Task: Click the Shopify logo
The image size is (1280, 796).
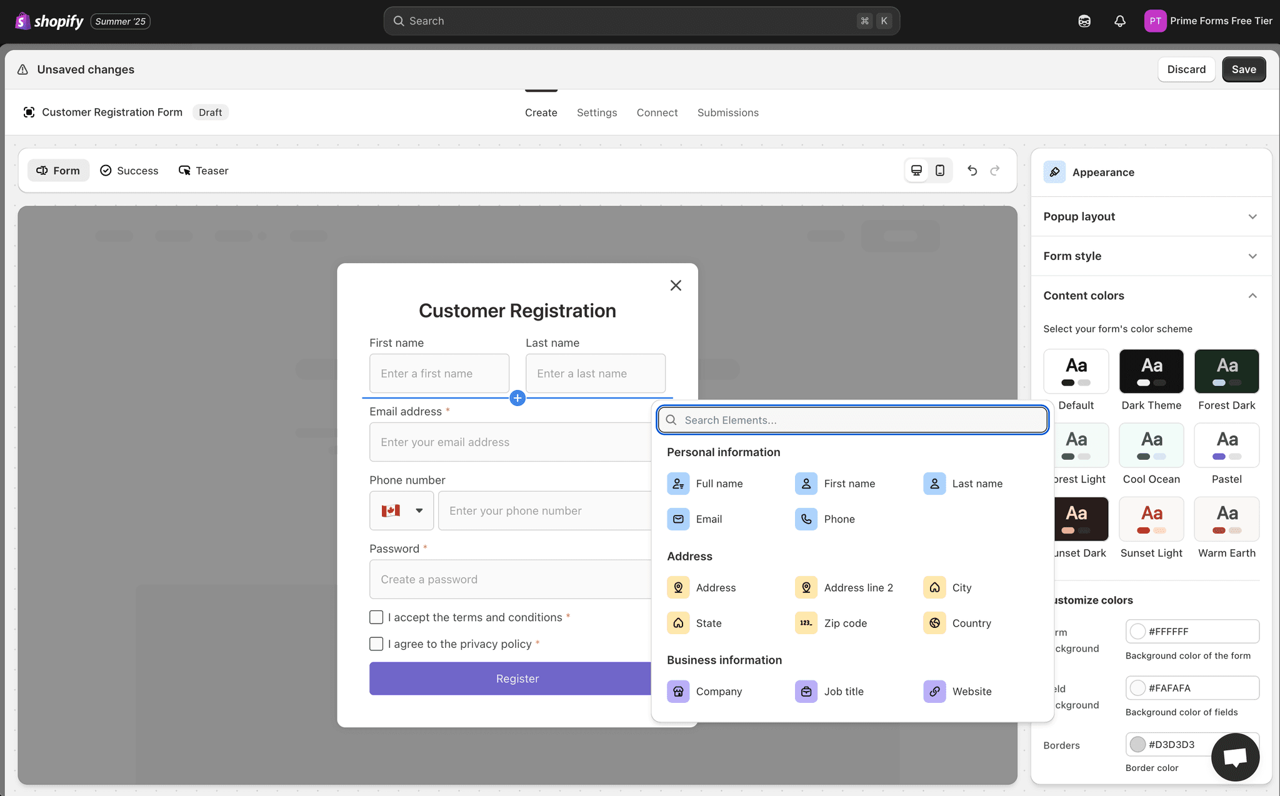Action: click(x=49, y=21)
